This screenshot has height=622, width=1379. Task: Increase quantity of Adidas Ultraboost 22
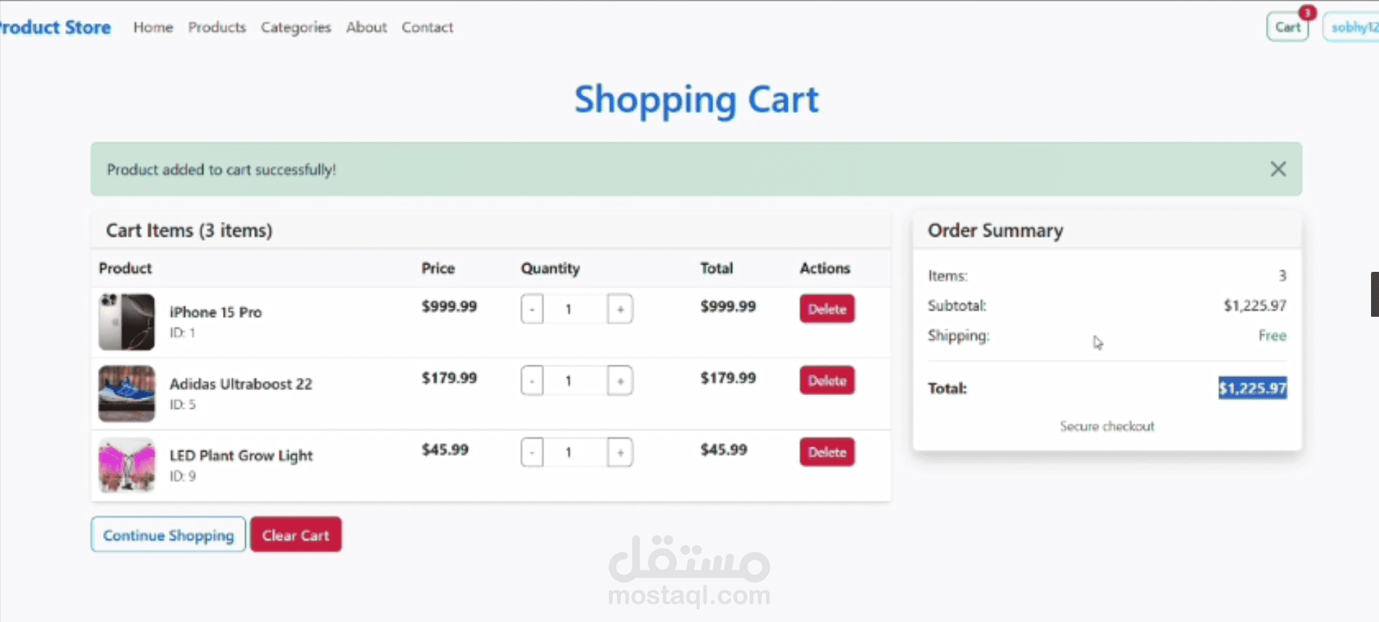620,381
